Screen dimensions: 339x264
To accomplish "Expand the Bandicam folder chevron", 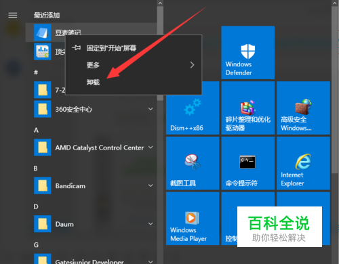I will 151,185.
